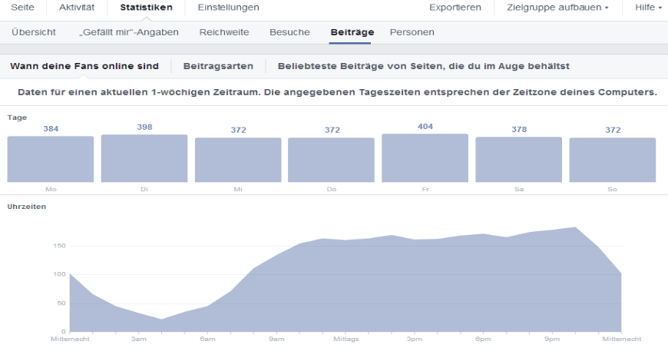Viewport: 668px width, 348px height.
Task: Open the Besuche section
Action: pos(289,32)
